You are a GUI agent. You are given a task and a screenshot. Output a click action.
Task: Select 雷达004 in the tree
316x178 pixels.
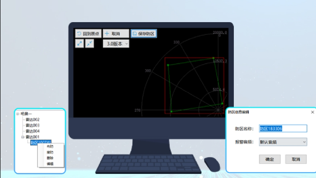coord(33,131)
